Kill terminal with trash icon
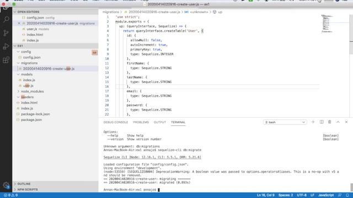 coord(330,122)
